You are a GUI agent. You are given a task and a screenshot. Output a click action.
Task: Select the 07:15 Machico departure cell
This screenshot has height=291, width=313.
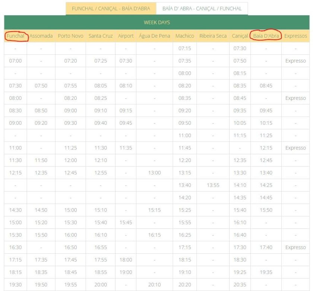pos(184,48)
